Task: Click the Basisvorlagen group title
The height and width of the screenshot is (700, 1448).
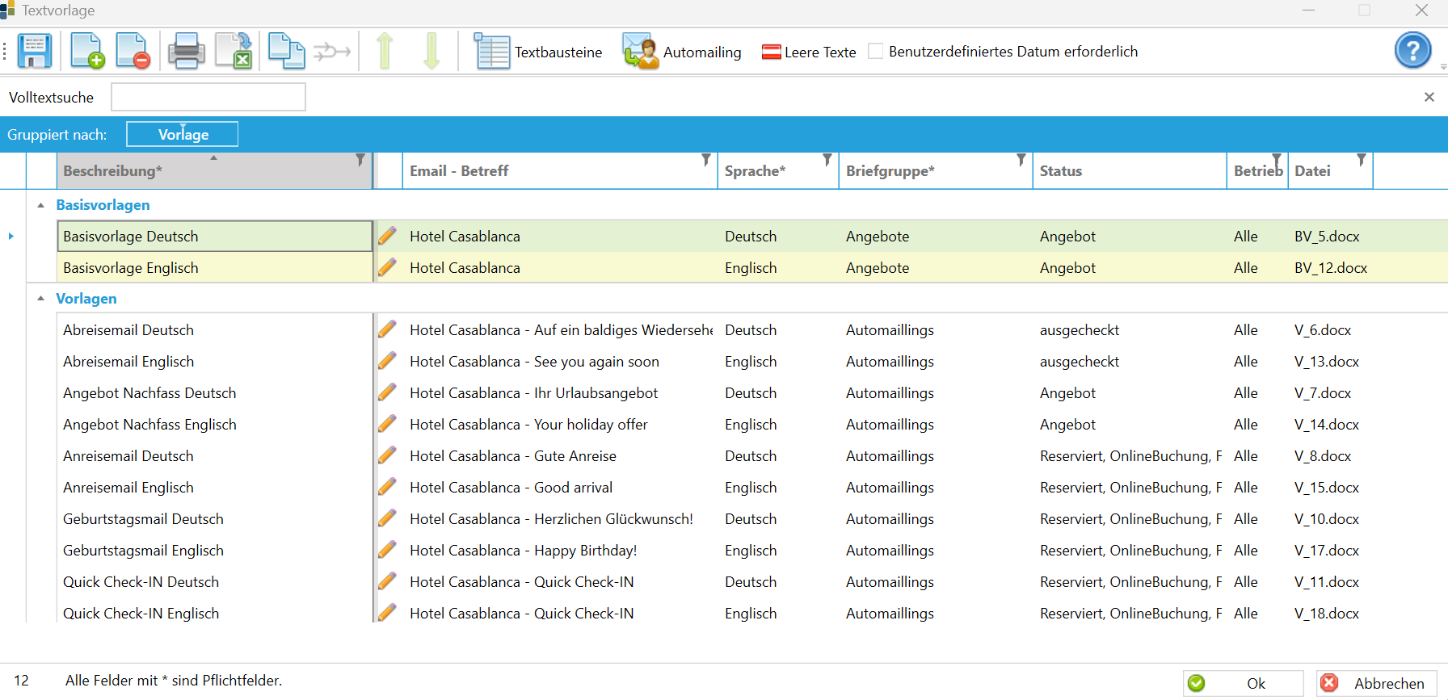Action: click(x=103, y=205)
